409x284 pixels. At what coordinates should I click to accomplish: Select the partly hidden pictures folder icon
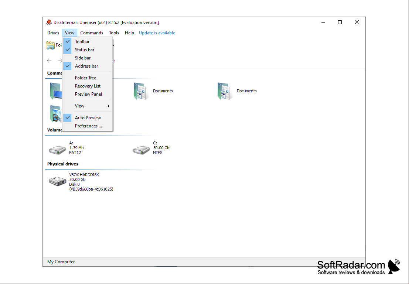pos(56,114)
